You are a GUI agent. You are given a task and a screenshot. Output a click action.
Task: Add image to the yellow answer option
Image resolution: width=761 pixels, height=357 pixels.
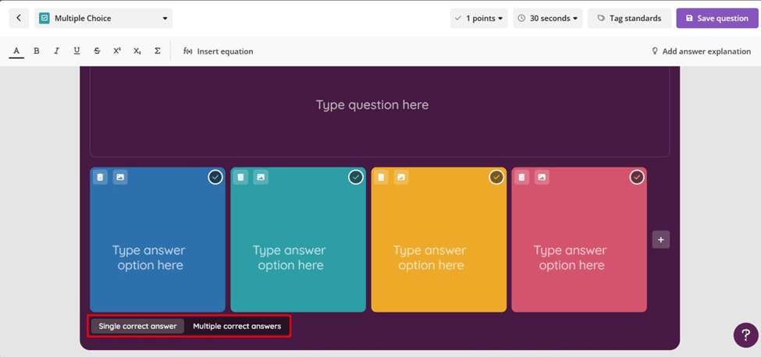coord(401,178)
